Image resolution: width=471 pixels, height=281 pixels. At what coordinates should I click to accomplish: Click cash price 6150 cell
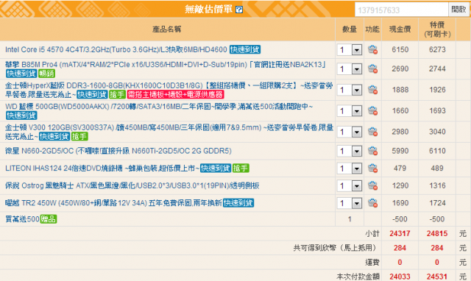400,49
